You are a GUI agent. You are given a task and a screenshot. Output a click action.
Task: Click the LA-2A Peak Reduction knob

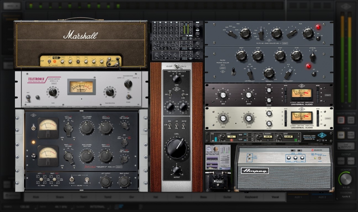pos(110,92)
